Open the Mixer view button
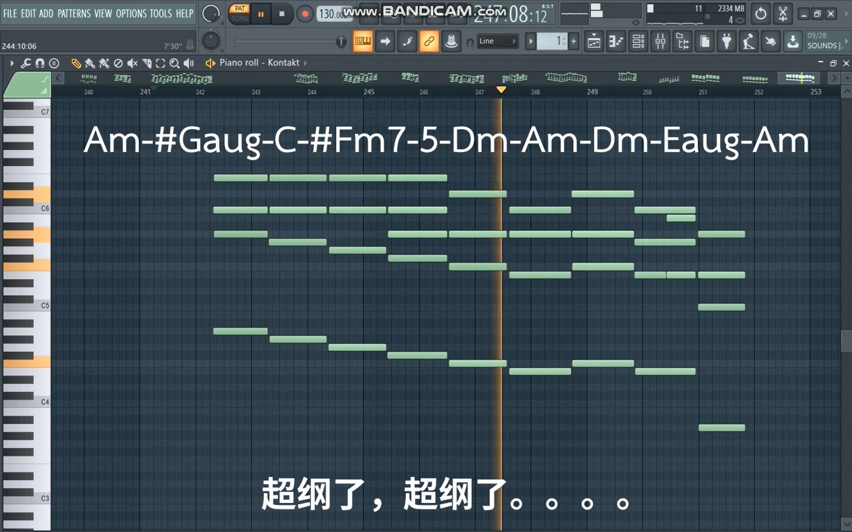The width and height of the screenshot is (852, 532). coord(660,42)
